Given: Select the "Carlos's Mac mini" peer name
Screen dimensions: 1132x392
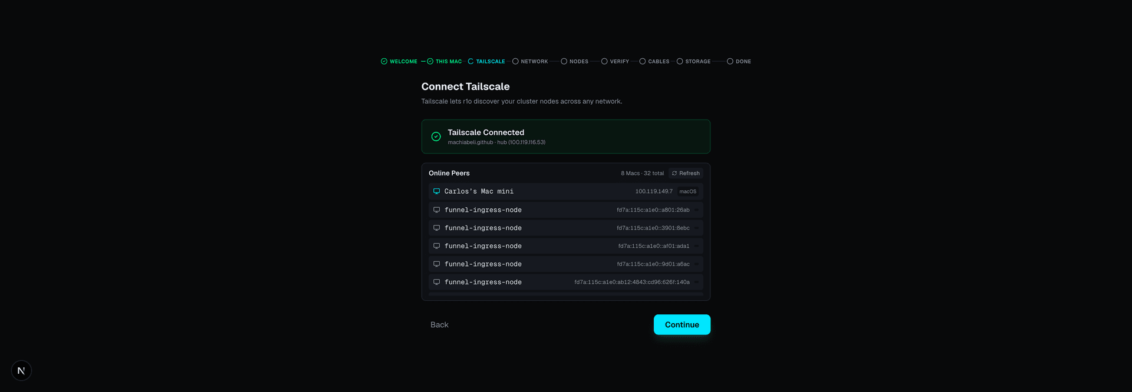Looking at the screenshot, I should (479, 191).
